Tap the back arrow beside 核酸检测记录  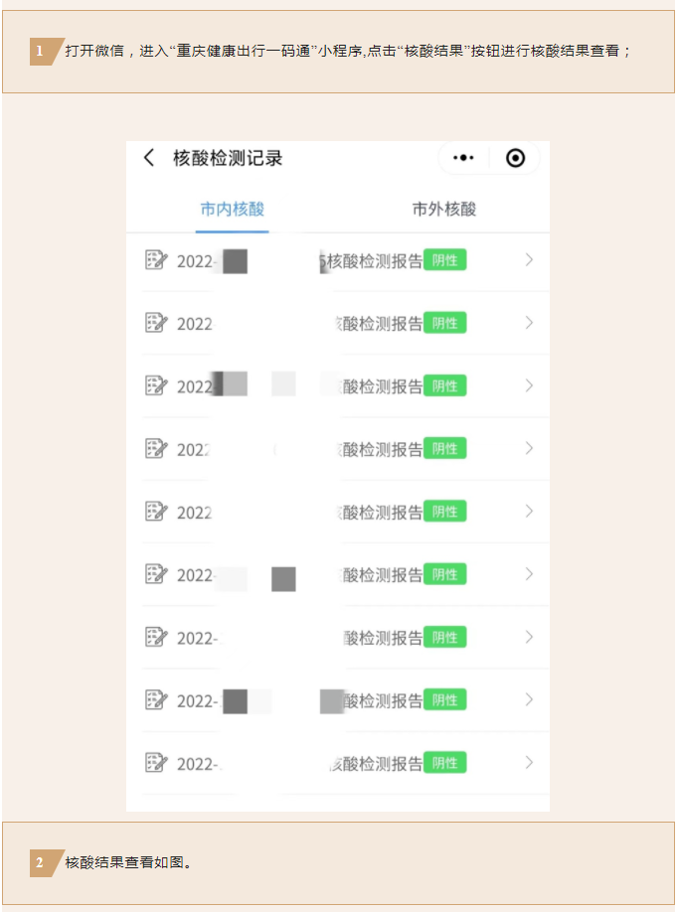pos(149,158)
